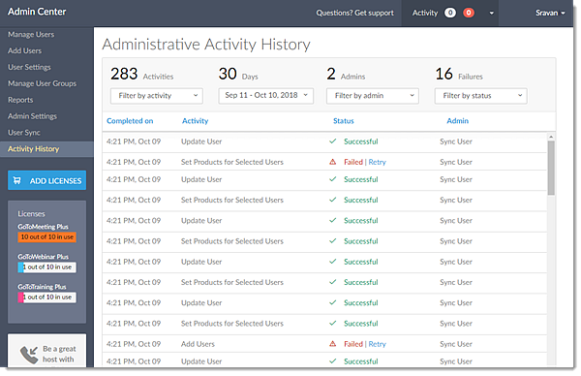Click the Add Users activity cell in the table
Image resolution: width=581 pixels, height=376 pixels.
pyautogui.click(x=198, y=344)
